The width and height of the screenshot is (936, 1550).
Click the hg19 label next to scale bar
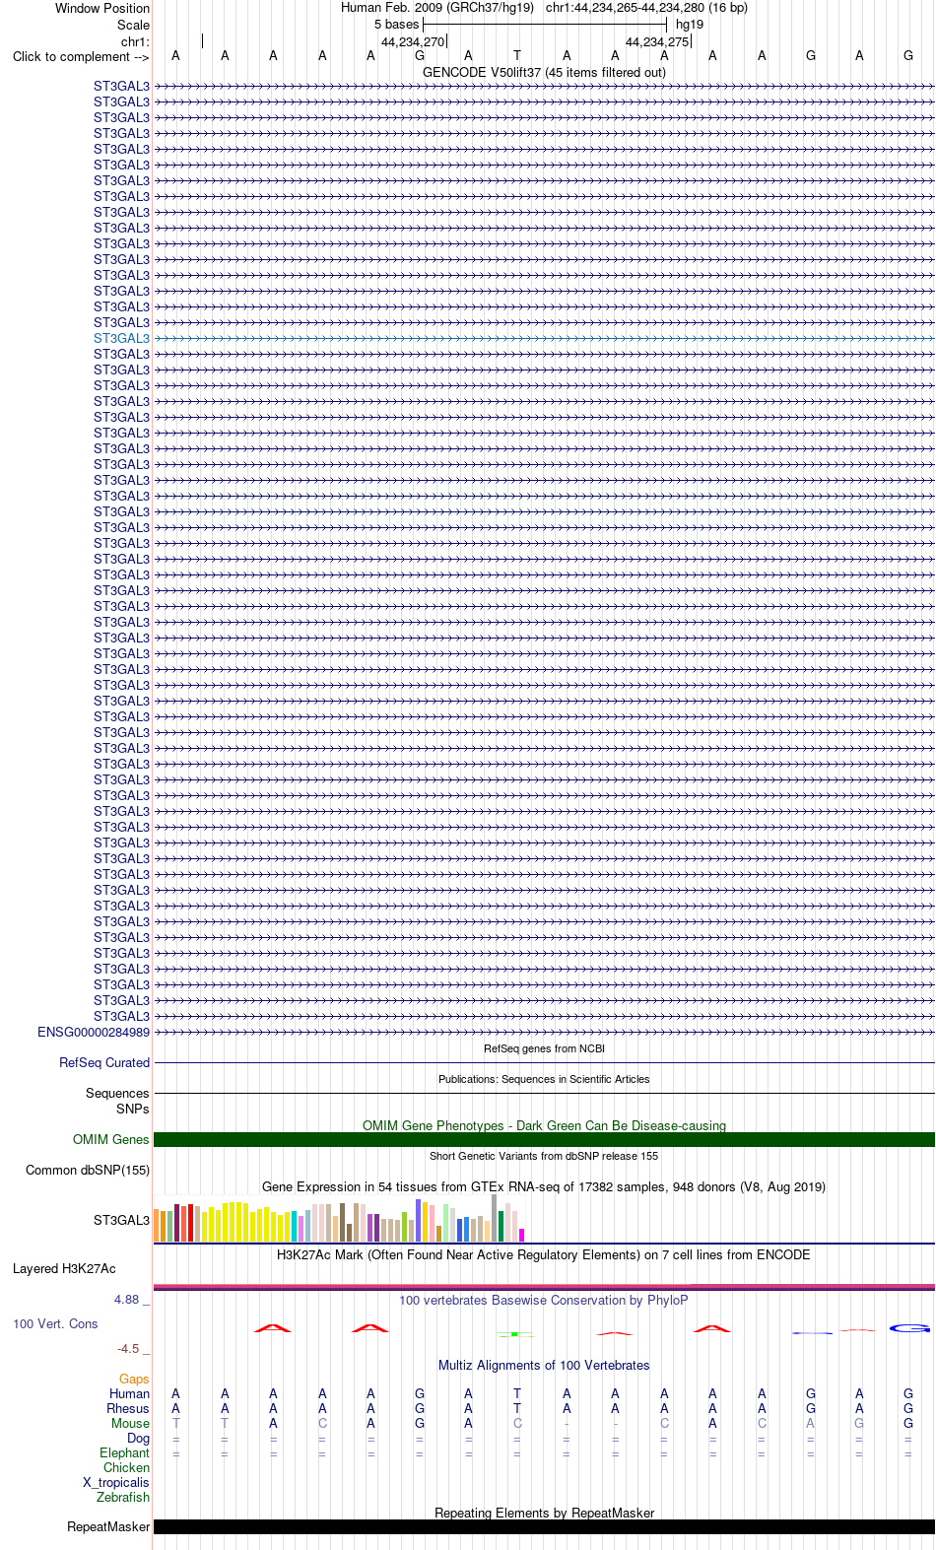[x=690, y=24]
